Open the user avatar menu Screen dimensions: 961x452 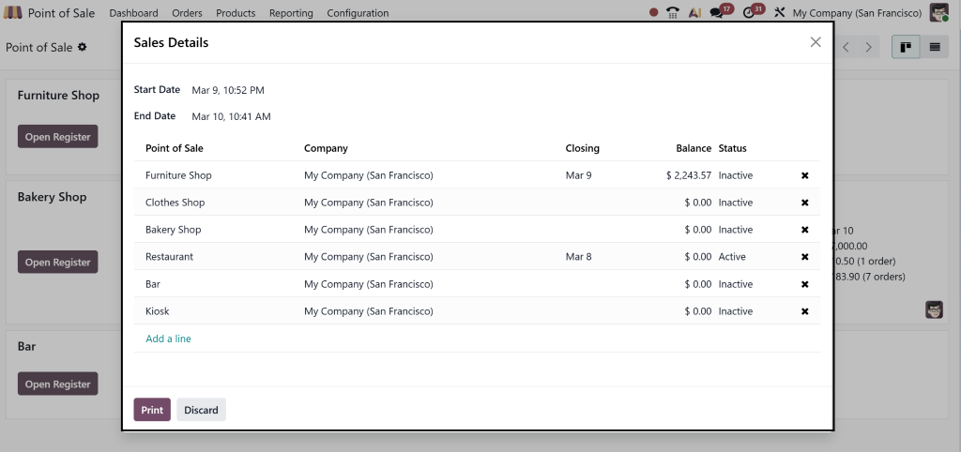938,12
